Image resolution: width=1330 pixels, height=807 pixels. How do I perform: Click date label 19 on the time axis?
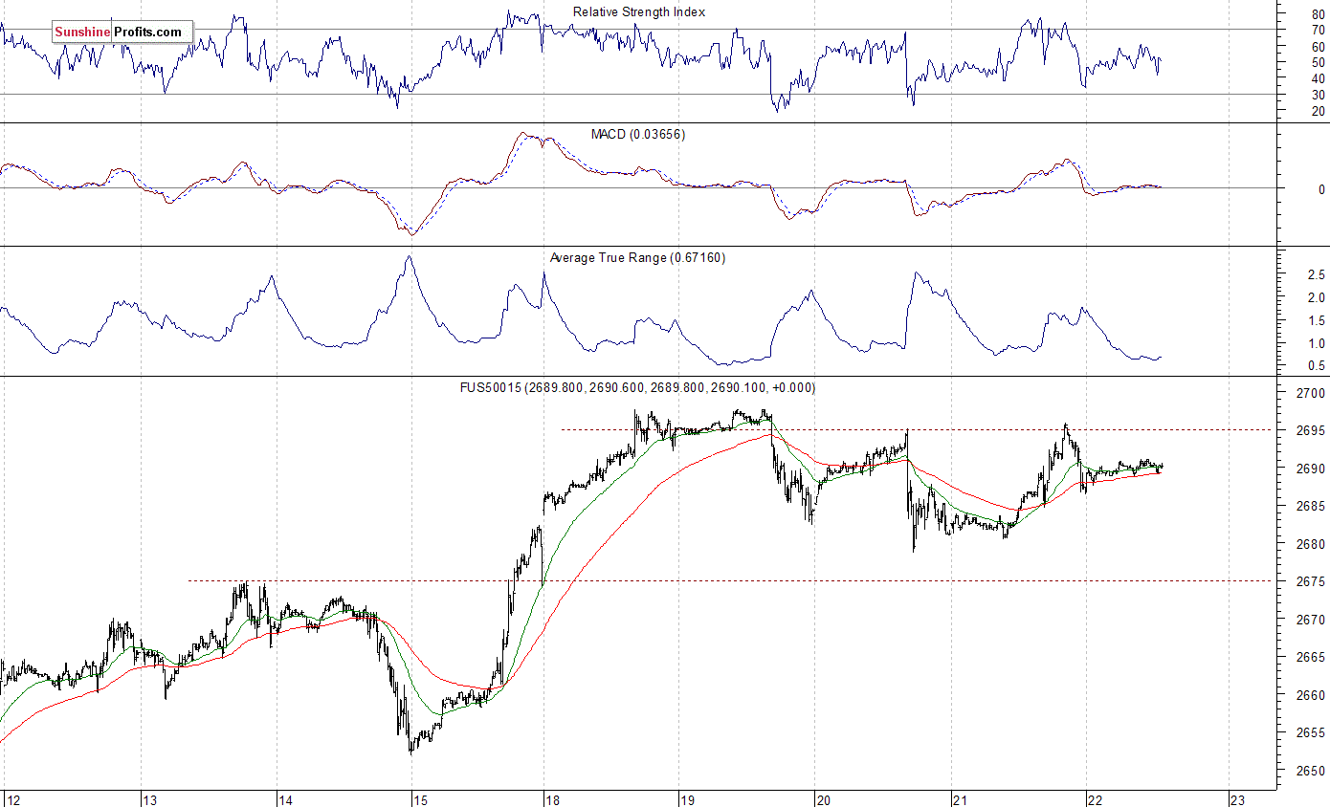tap(687, 799)
